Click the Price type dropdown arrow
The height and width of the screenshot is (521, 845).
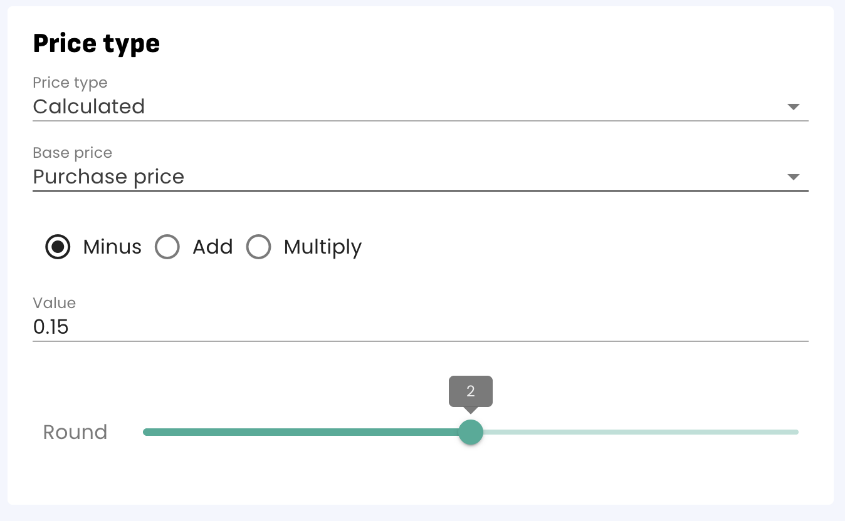pyautogui.click(x=793, y=107)
